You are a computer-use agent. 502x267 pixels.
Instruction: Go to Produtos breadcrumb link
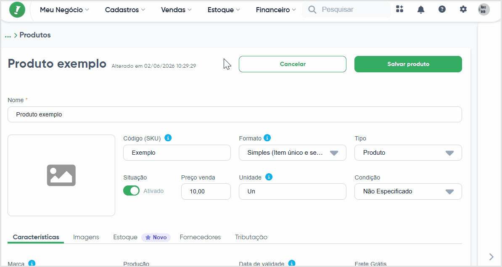(35, 35)
